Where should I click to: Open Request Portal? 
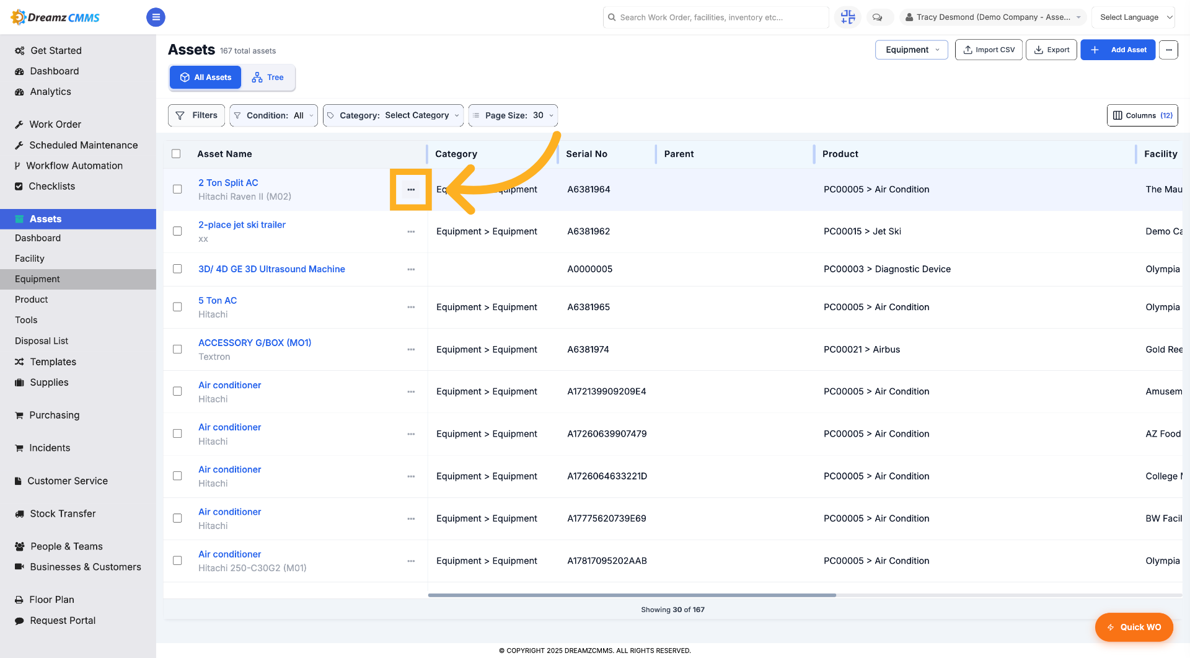(63, 620)
